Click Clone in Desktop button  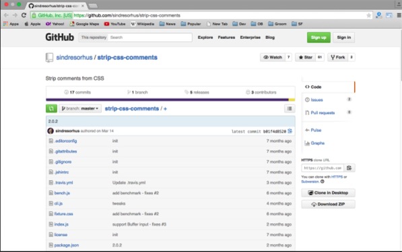coord(328,193)
